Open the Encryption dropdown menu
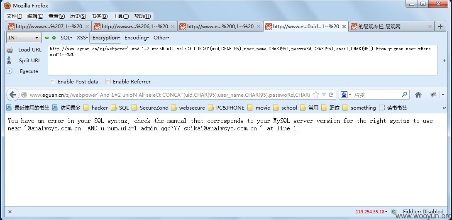The image size is (452, 220). tap(106, 38)
